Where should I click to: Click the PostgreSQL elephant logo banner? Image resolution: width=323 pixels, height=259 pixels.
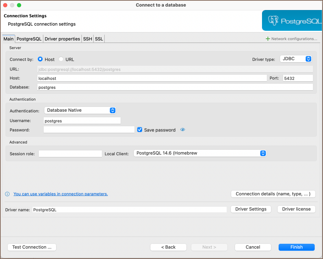point(292,20)
